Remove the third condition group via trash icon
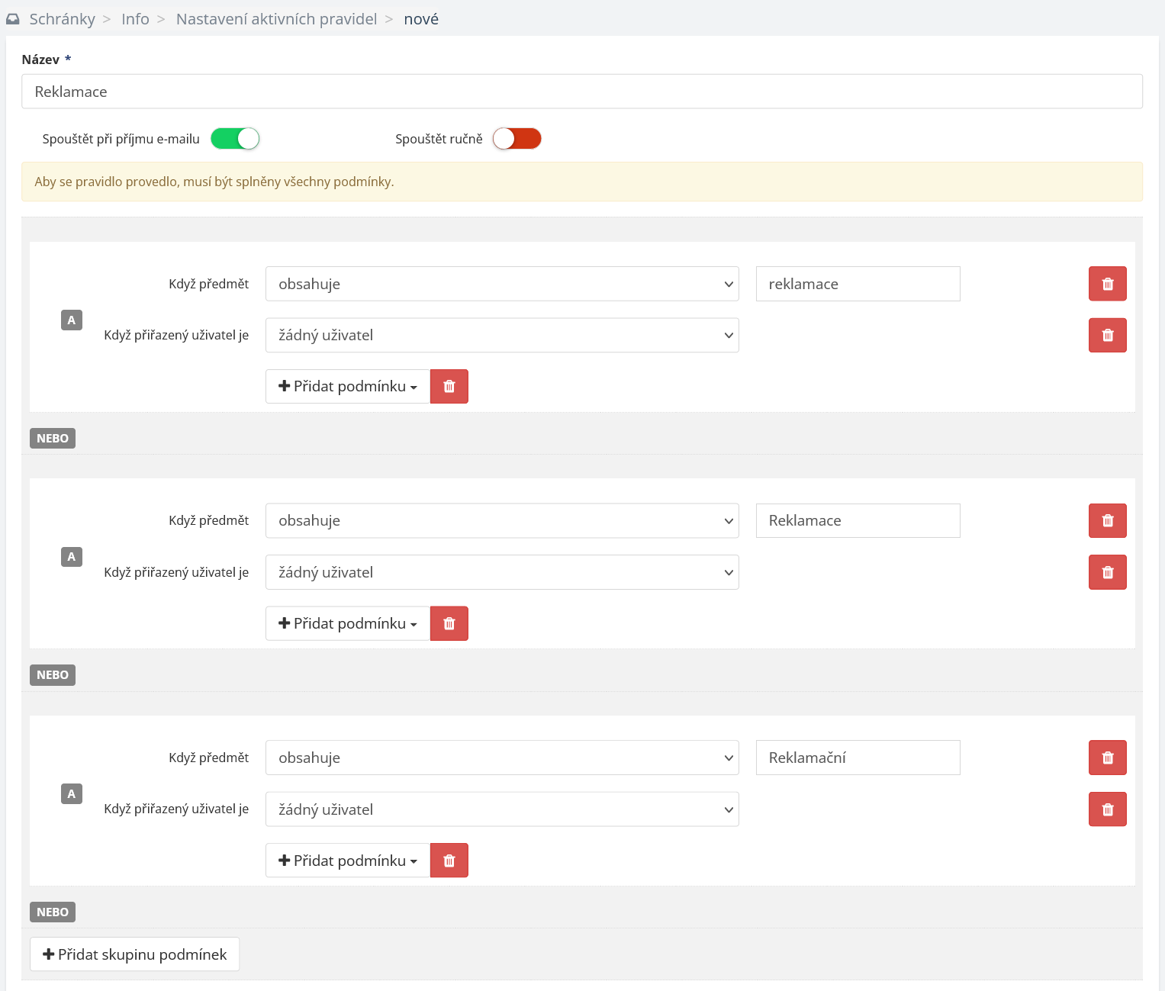Screen dimensions: 1165x991 click(449, 861)
